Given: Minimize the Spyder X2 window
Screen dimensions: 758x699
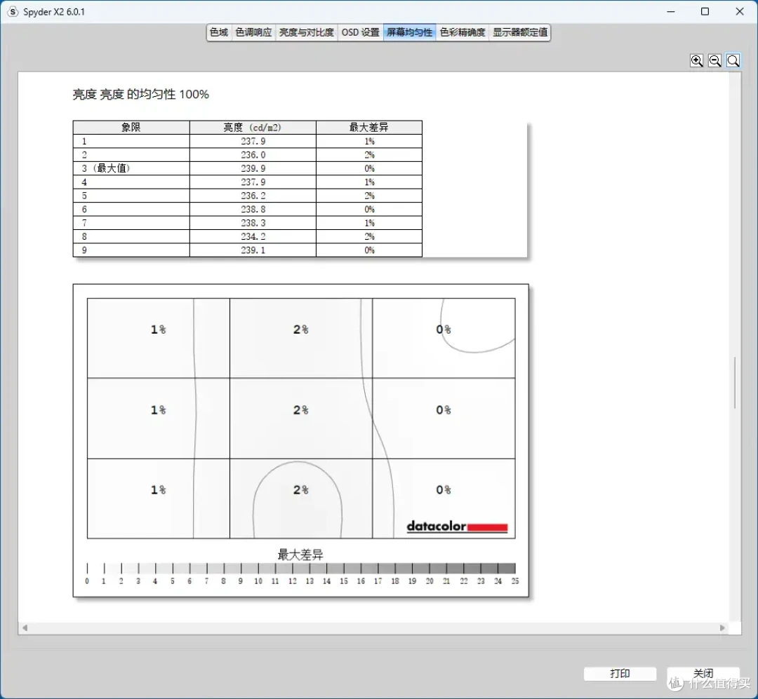Looking at the screenshot, I should (x=670, y=12).
